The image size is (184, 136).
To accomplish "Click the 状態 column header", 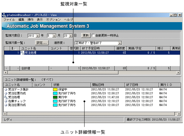I will [71, 85].
